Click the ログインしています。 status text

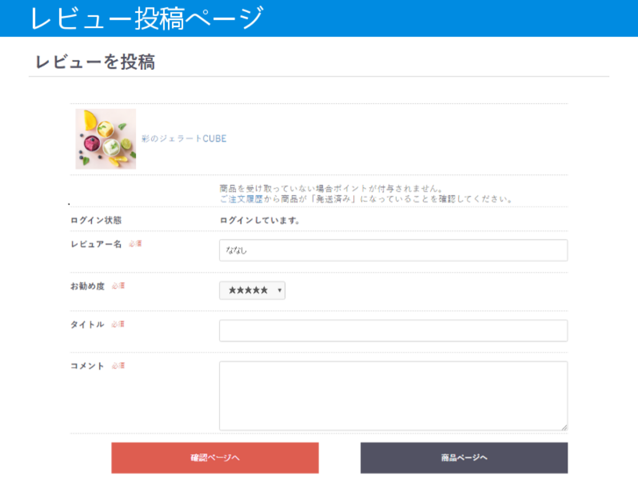coord(260,221)
